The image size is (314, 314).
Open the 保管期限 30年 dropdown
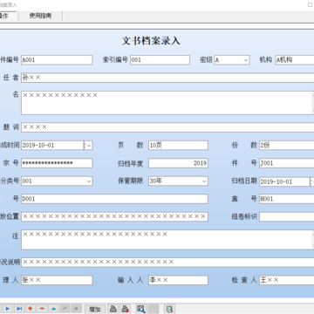click(x=204, y=181)
